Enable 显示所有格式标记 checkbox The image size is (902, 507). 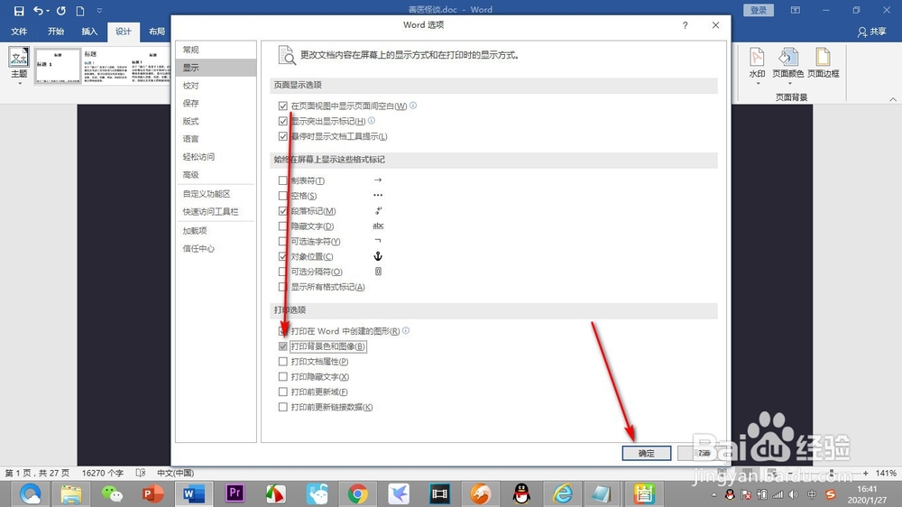(282, 287)
